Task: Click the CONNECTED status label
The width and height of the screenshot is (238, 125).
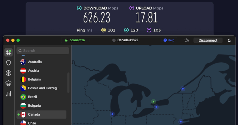Action: coord(77,40)
